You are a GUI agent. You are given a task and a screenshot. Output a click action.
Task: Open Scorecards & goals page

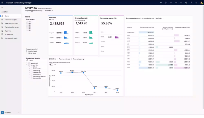pyautogui.click(x=10, y=38)
